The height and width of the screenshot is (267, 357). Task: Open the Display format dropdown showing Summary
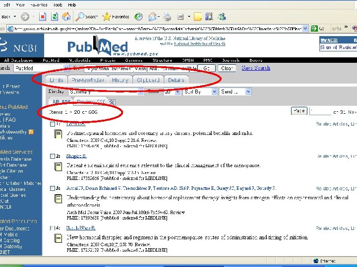click(x=106, y=92)
